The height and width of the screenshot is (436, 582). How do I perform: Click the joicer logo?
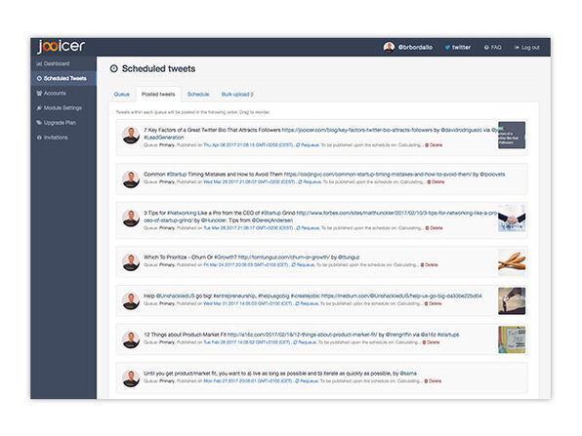(62, 47)
